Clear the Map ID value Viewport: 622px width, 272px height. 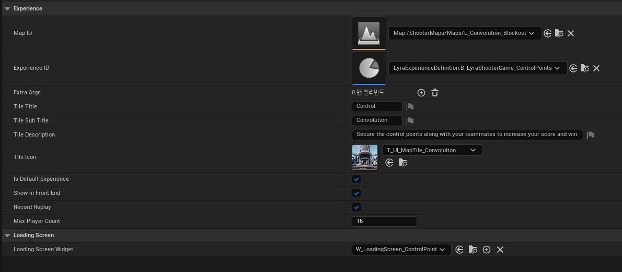pyautogui.click(x=571, y=33)
